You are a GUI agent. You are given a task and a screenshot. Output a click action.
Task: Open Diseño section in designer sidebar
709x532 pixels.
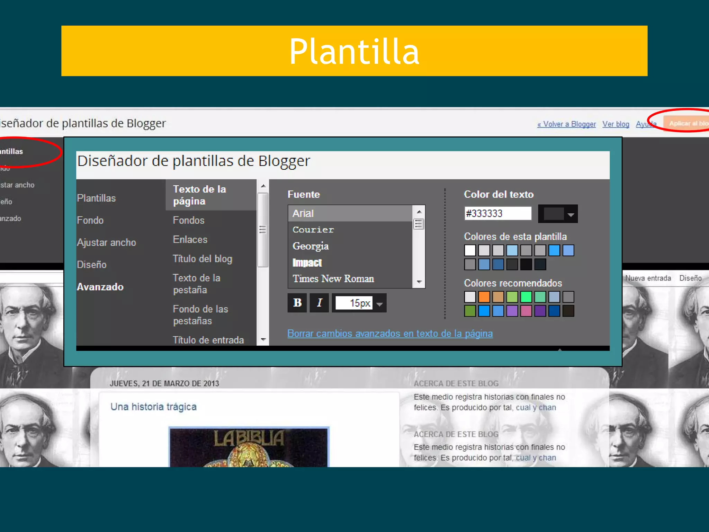click(x=92, y=265)
